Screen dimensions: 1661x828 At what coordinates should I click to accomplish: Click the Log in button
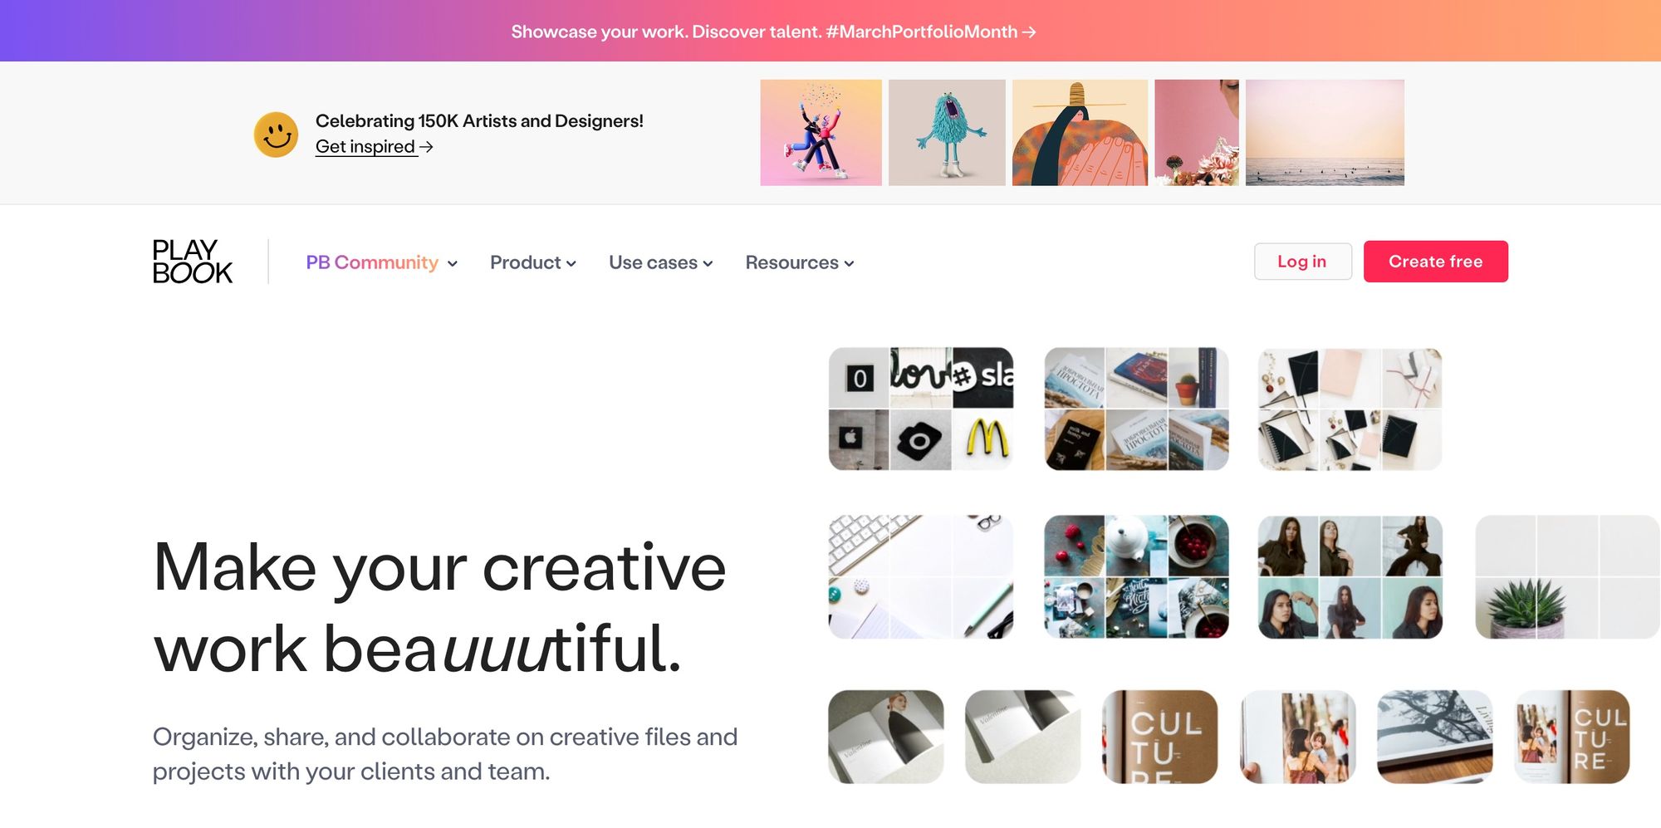[1302, 262]
